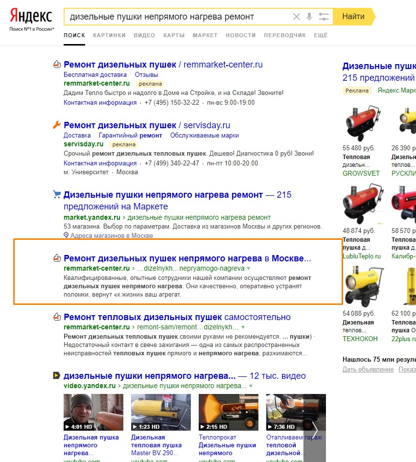
Task: Click favicon of 'Ремонт дизельных пушек непрямого нагрева в Москве'
Action: (57, 258)
